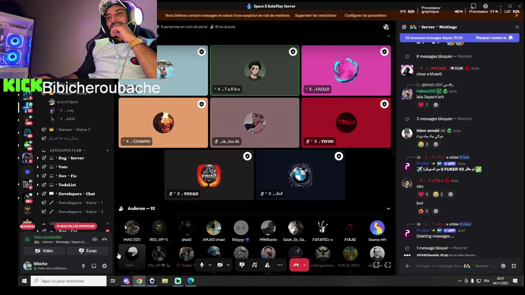Image resolution: width=525 pixels, height=295 pixels.
Task: Toggle laughing reaction 3 on Islem annabi message
Action: pos(423,144)
